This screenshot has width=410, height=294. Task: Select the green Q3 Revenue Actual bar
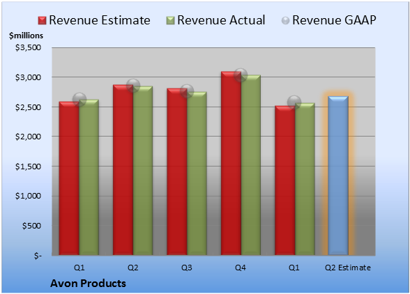(x=197, y=173)
